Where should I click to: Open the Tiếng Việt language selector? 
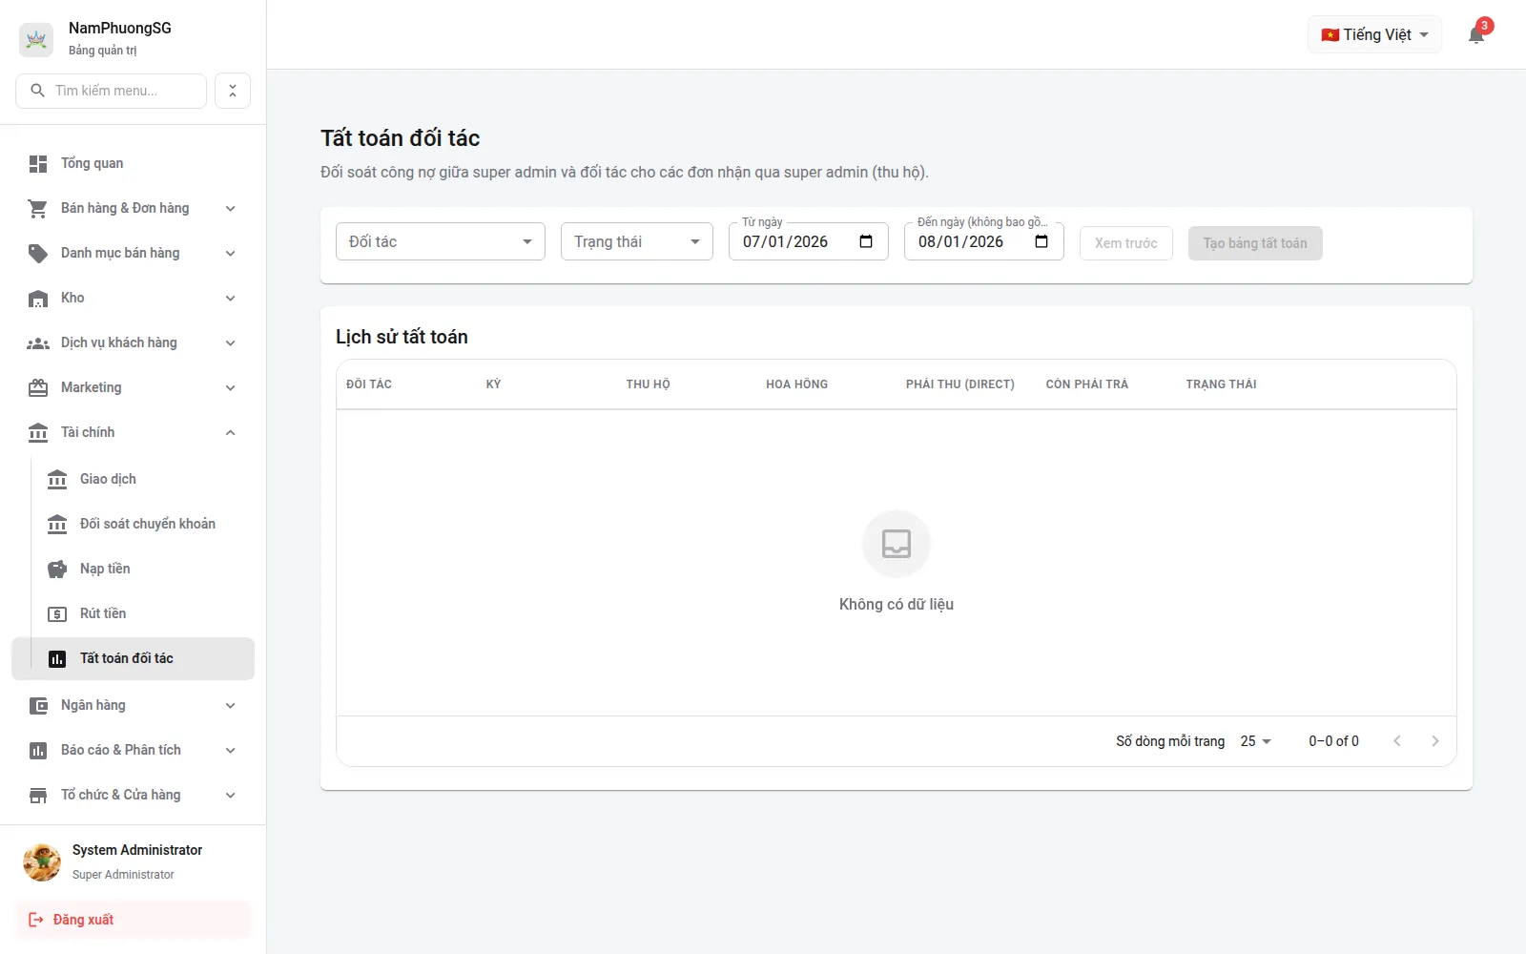1374,34
